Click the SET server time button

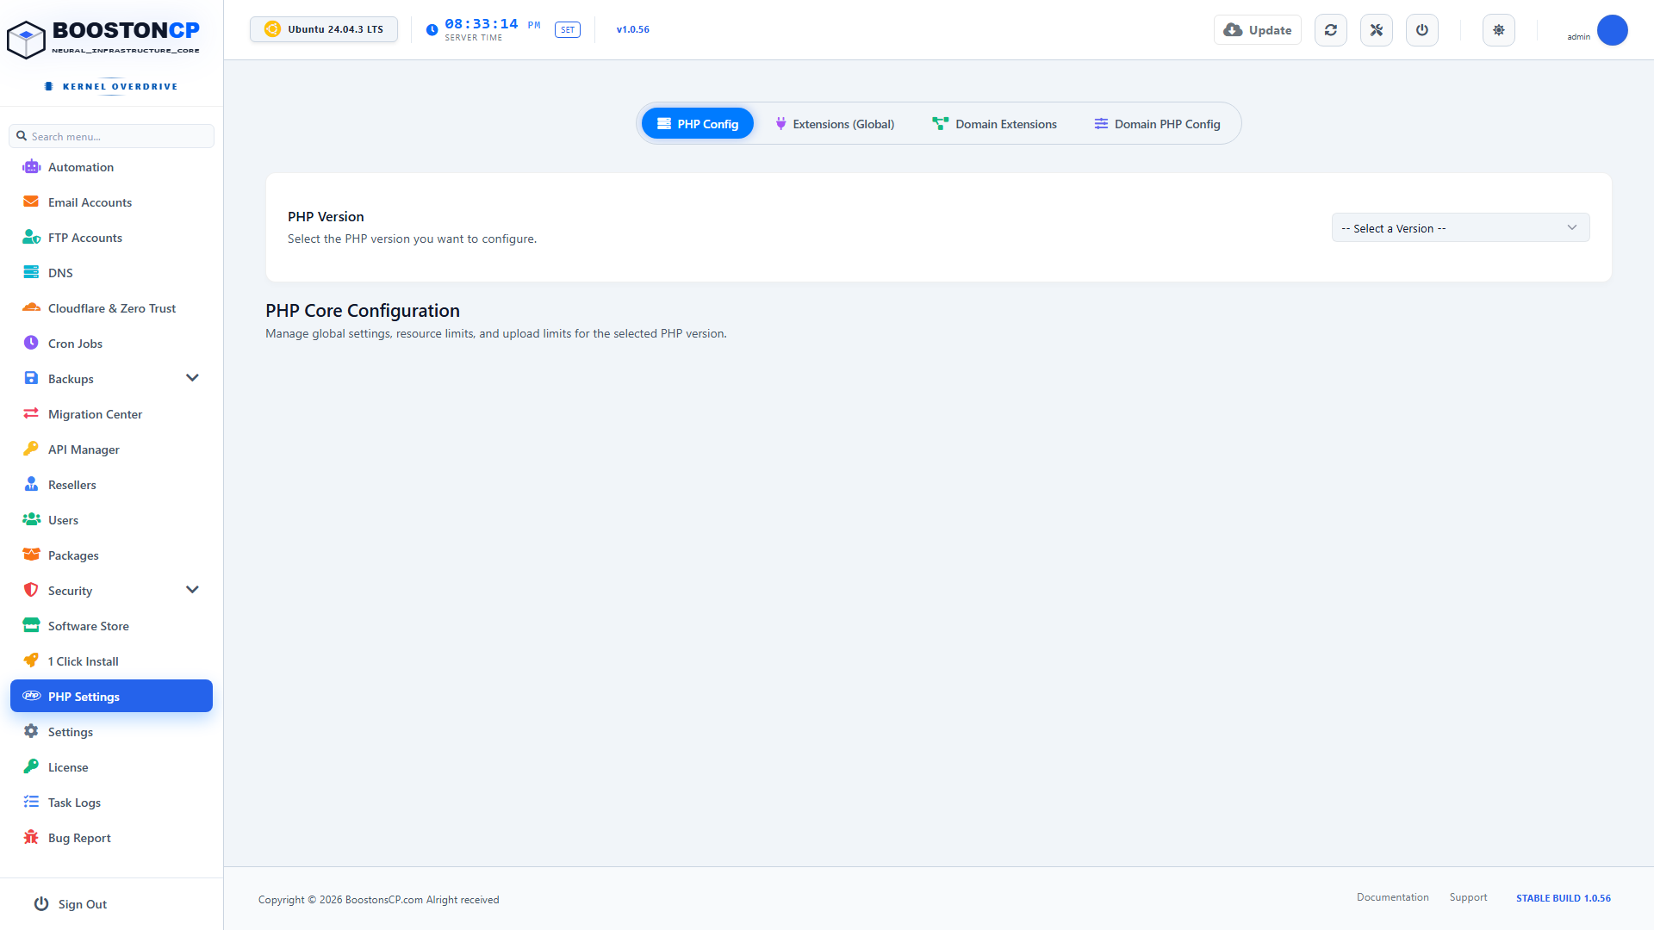coord(568,29)
